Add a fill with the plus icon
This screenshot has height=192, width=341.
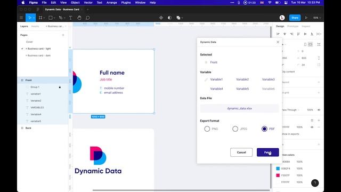click(x=319, y=121)
